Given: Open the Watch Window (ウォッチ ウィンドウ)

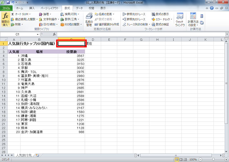Looking at the screenshot, I should 180,20.
